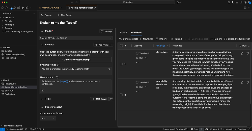Open the Search view icon

[6, 8]
